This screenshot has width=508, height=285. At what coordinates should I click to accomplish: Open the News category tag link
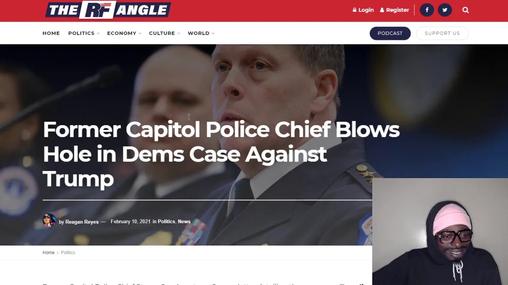click(x=184, y=222)
